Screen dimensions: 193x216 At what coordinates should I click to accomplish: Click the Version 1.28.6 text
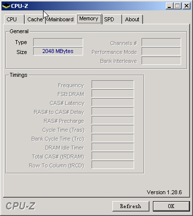tap(164, 192)
